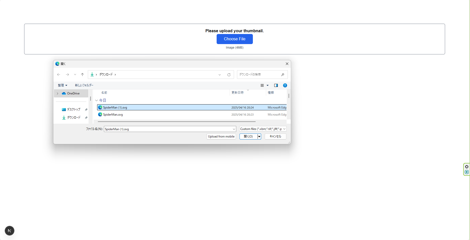
Task: Close the 開く dialog
Action: click(287, 64)
